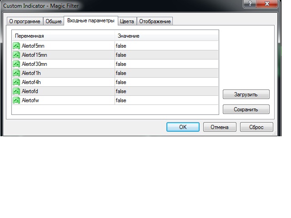
Task: Click the Отмена button
Action: click(x=220, y=127)
